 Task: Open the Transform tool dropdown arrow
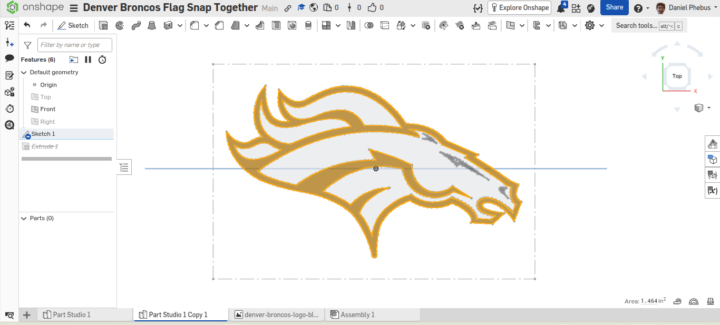coord(413,25)
